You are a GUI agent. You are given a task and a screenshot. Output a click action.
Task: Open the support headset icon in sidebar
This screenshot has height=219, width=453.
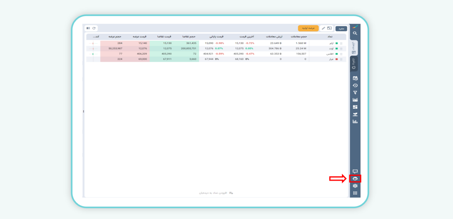pyautogui.click(x=355, y=179)
